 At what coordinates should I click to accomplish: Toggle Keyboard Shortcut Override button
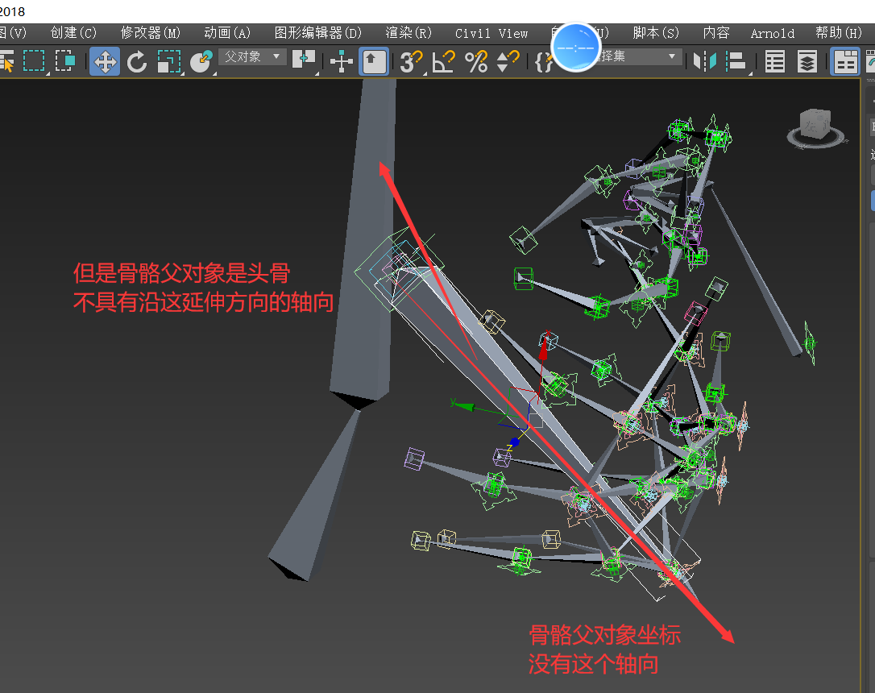click(x=375, y=61)
